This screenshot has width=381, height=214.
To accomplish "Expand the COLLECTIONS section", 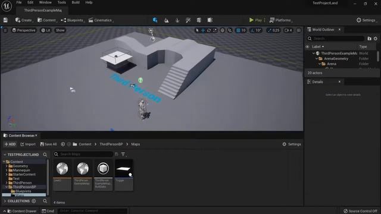I will point(5,201).
